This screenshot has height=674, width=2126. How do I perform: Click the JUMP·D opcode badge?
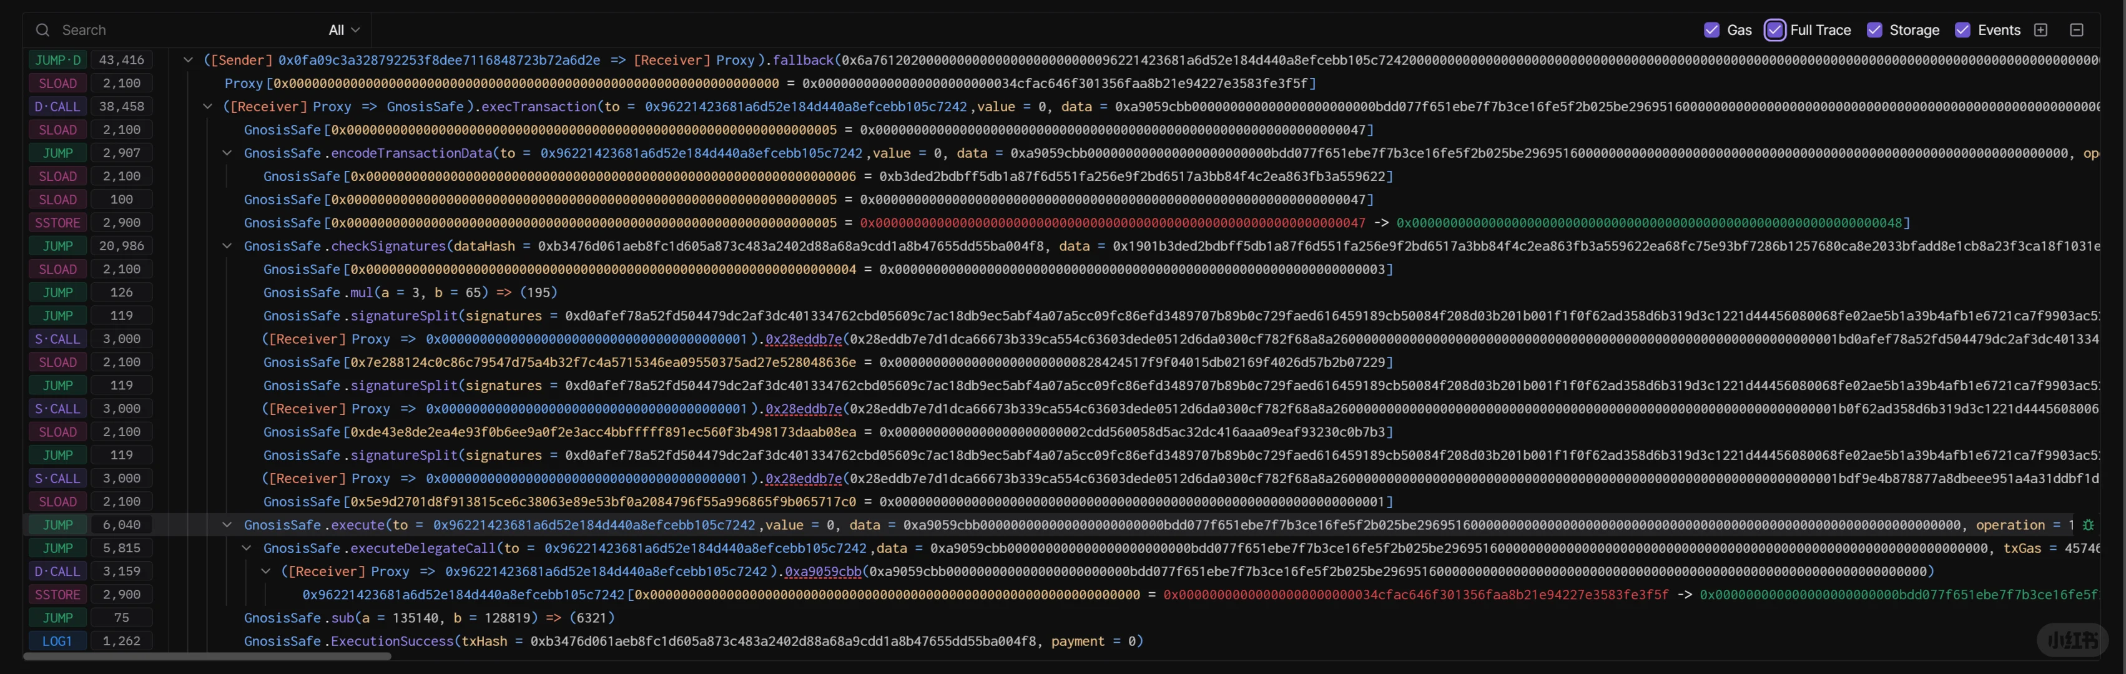(x=57, y=60)
